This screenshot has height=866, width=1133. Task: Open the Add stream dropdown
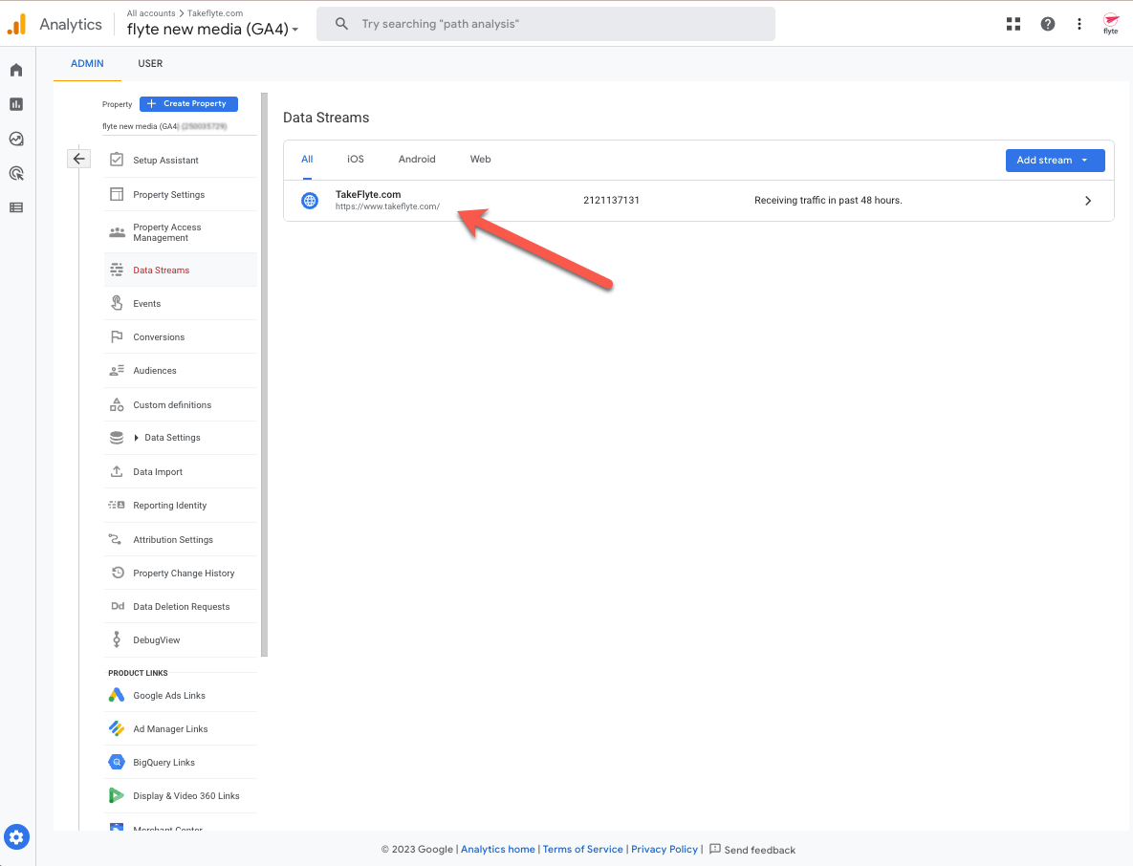(1055, 161)
